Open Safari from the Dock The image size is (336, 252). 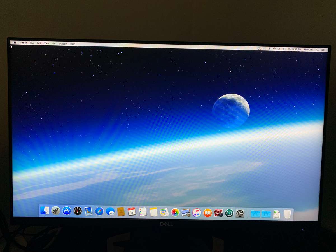coord(99,212)
